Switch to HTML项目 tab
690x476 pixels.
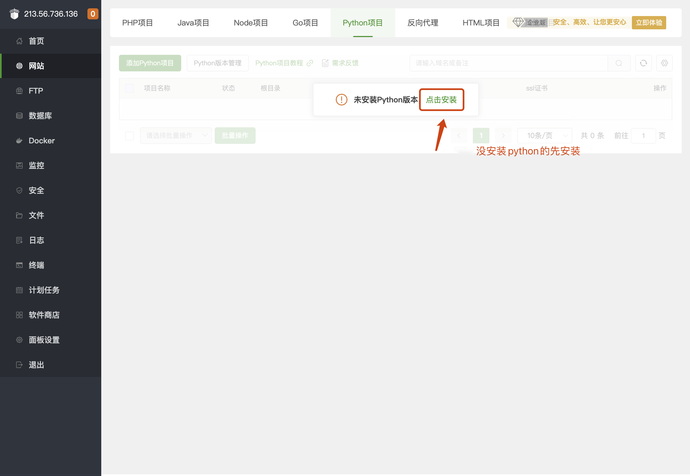(x=481, y=23)
